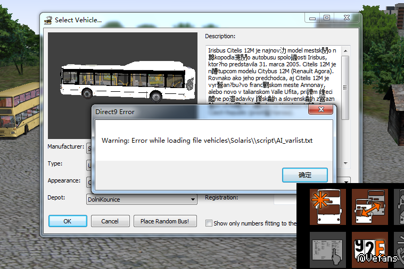Click Place Random Bus! button

point(165,221)
